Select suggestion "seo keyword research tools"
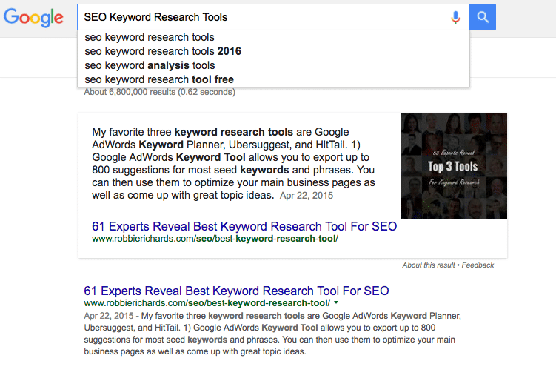Screen dimensions: 556x367 click(x=273, y=37)
